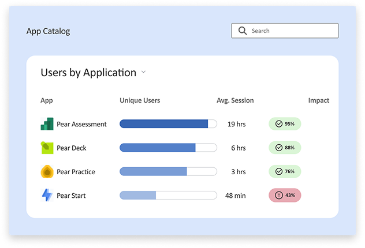This screenshot has height=248, width=365.
Task: Click the red 43% impact percentage
Action: click(290, 196)
